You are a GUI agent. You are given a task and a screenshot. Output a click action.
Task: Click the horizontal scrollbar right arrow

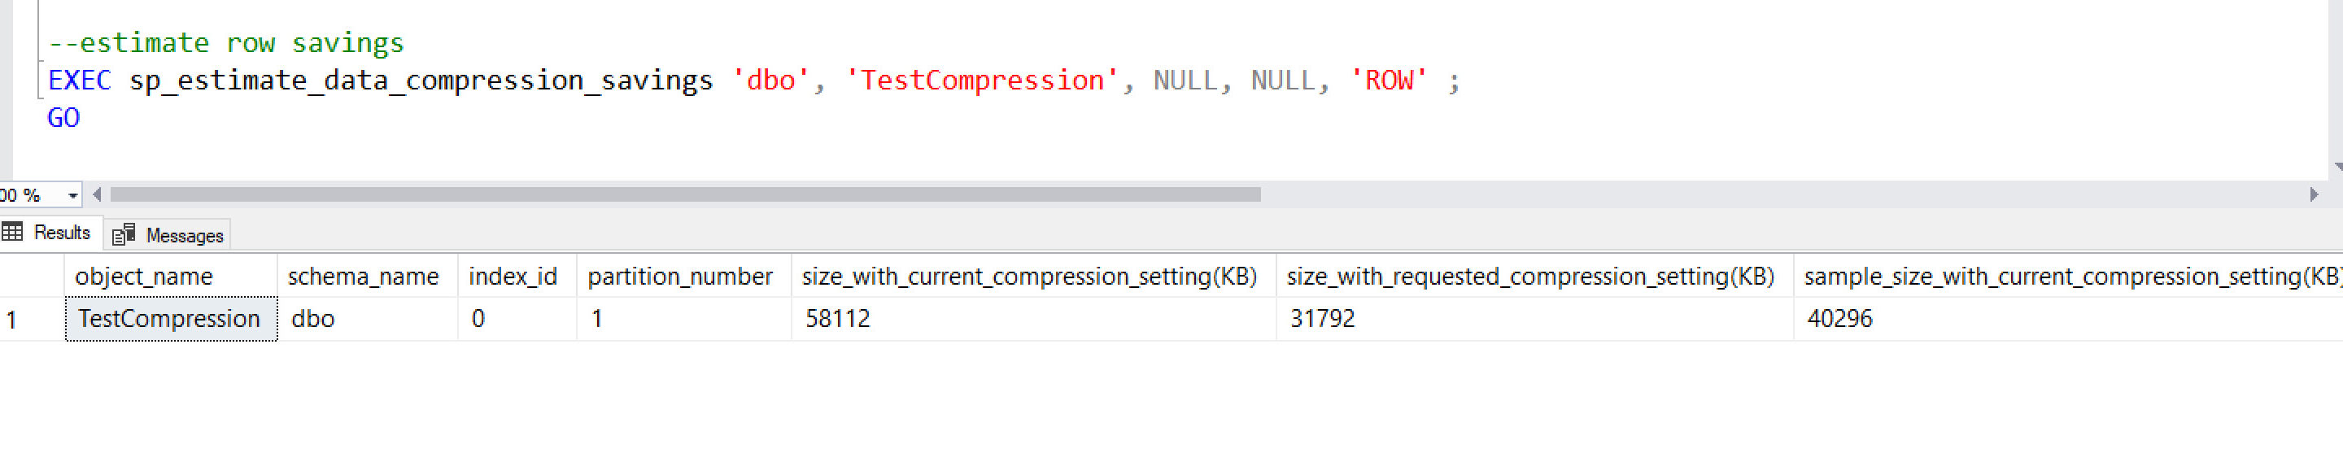pos(2313,194)
